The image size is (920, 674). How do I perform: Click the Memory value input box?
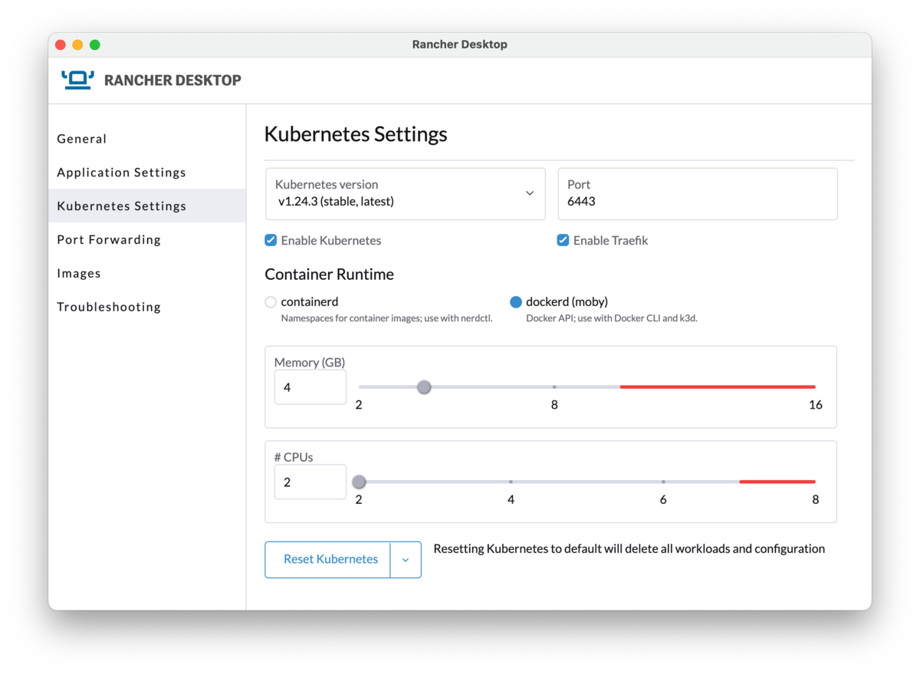[310, 387]
